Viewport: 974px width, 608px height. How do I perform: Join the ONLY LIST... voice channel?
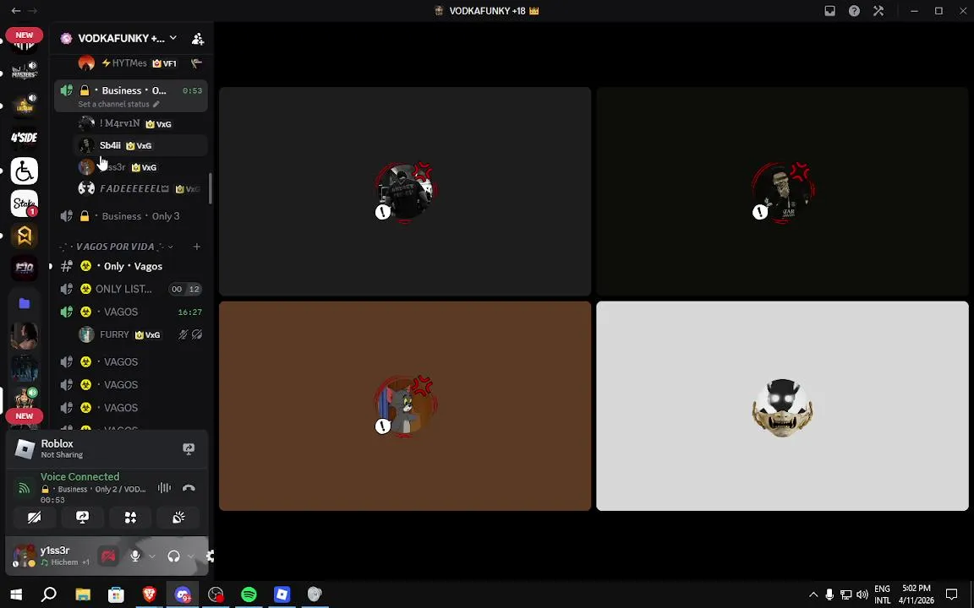click(131, 289)
